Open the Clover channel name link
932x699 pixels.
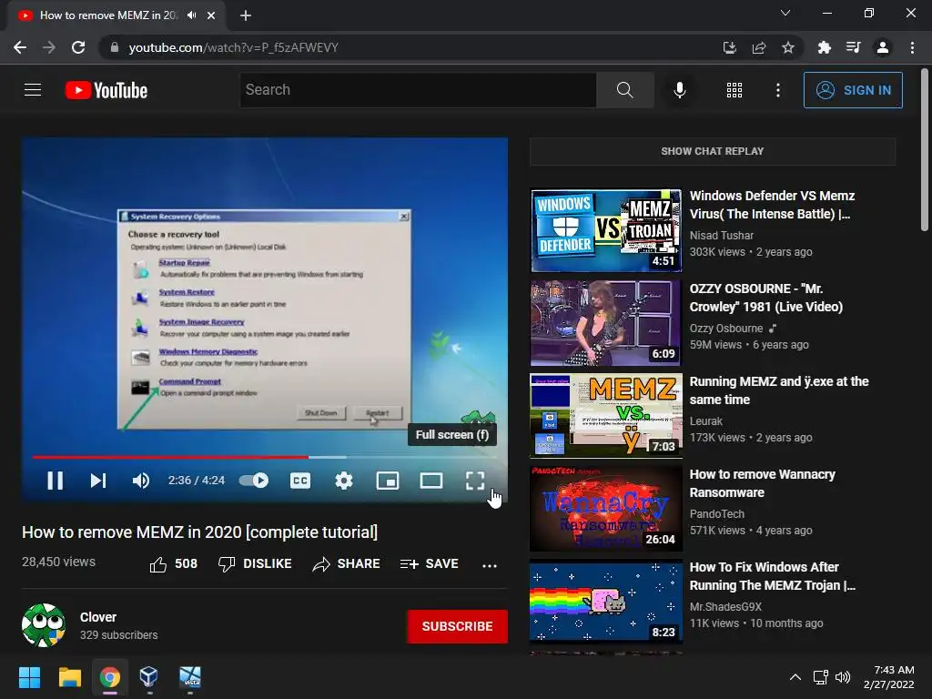(98, 617)
